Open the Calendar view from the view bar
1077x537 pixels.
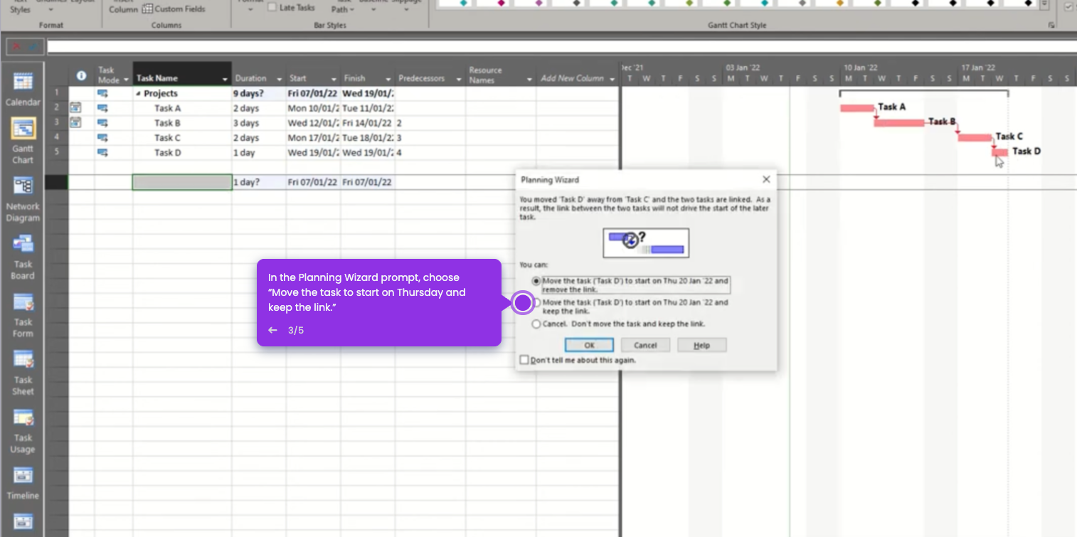pos(23,88)
